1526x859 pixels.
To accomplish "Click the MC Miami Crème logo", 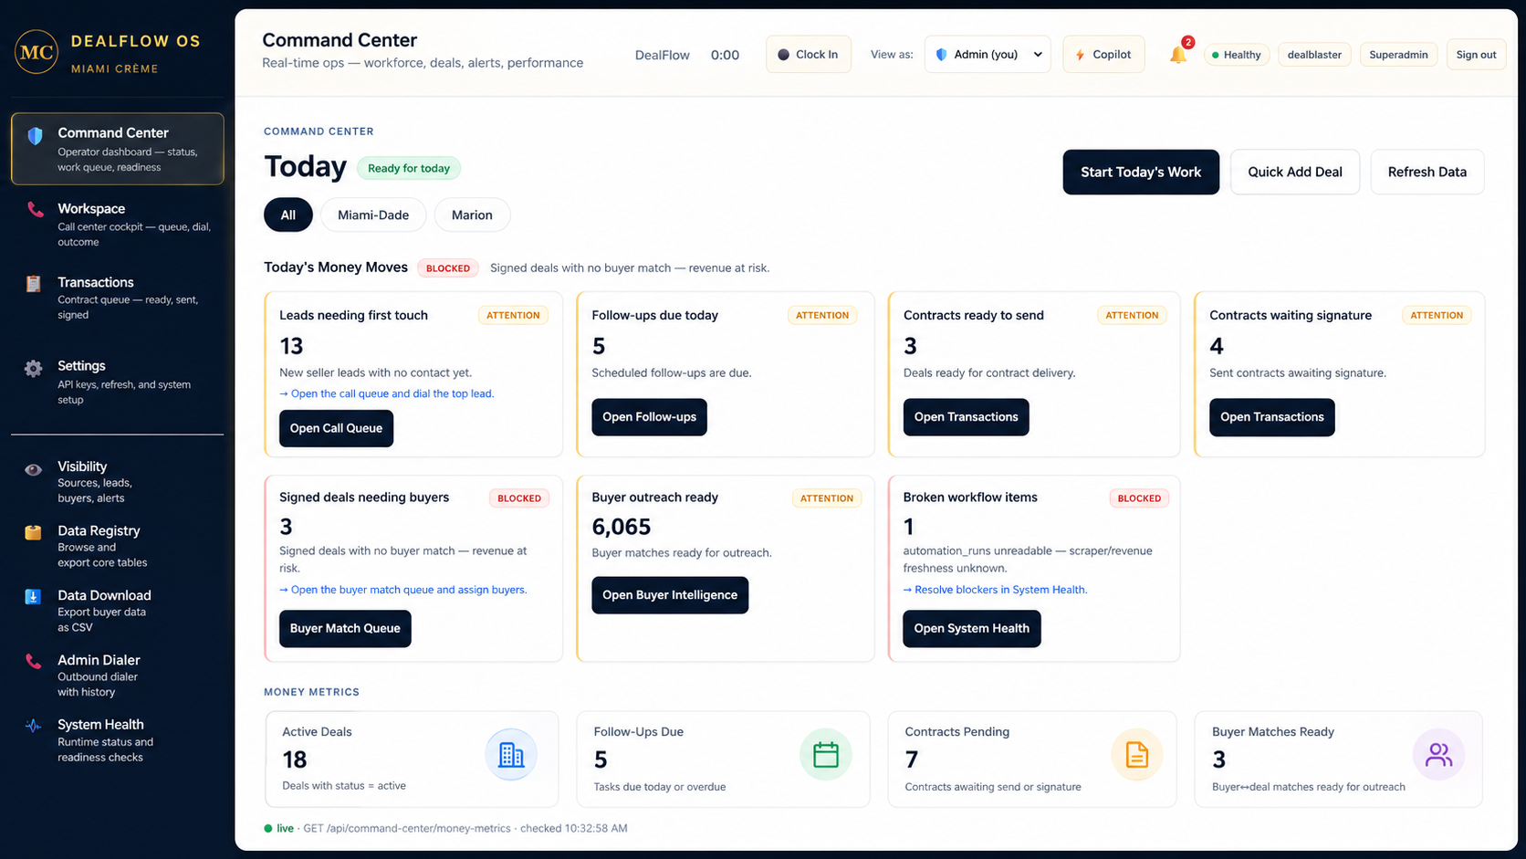I will tap(37, 52).
